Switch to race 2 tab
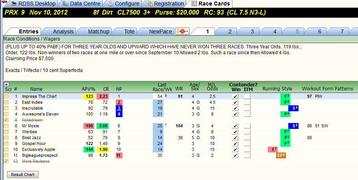 (230, 31)
